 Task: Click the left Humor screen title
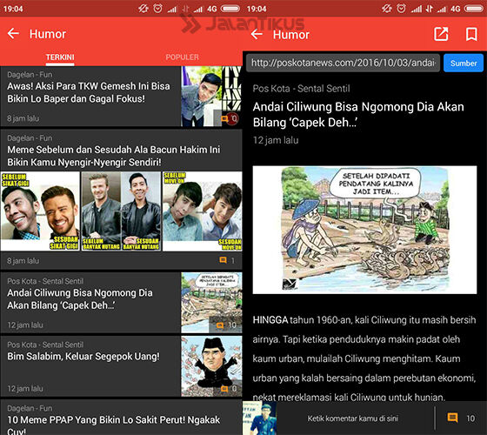(x=48, y=34)
